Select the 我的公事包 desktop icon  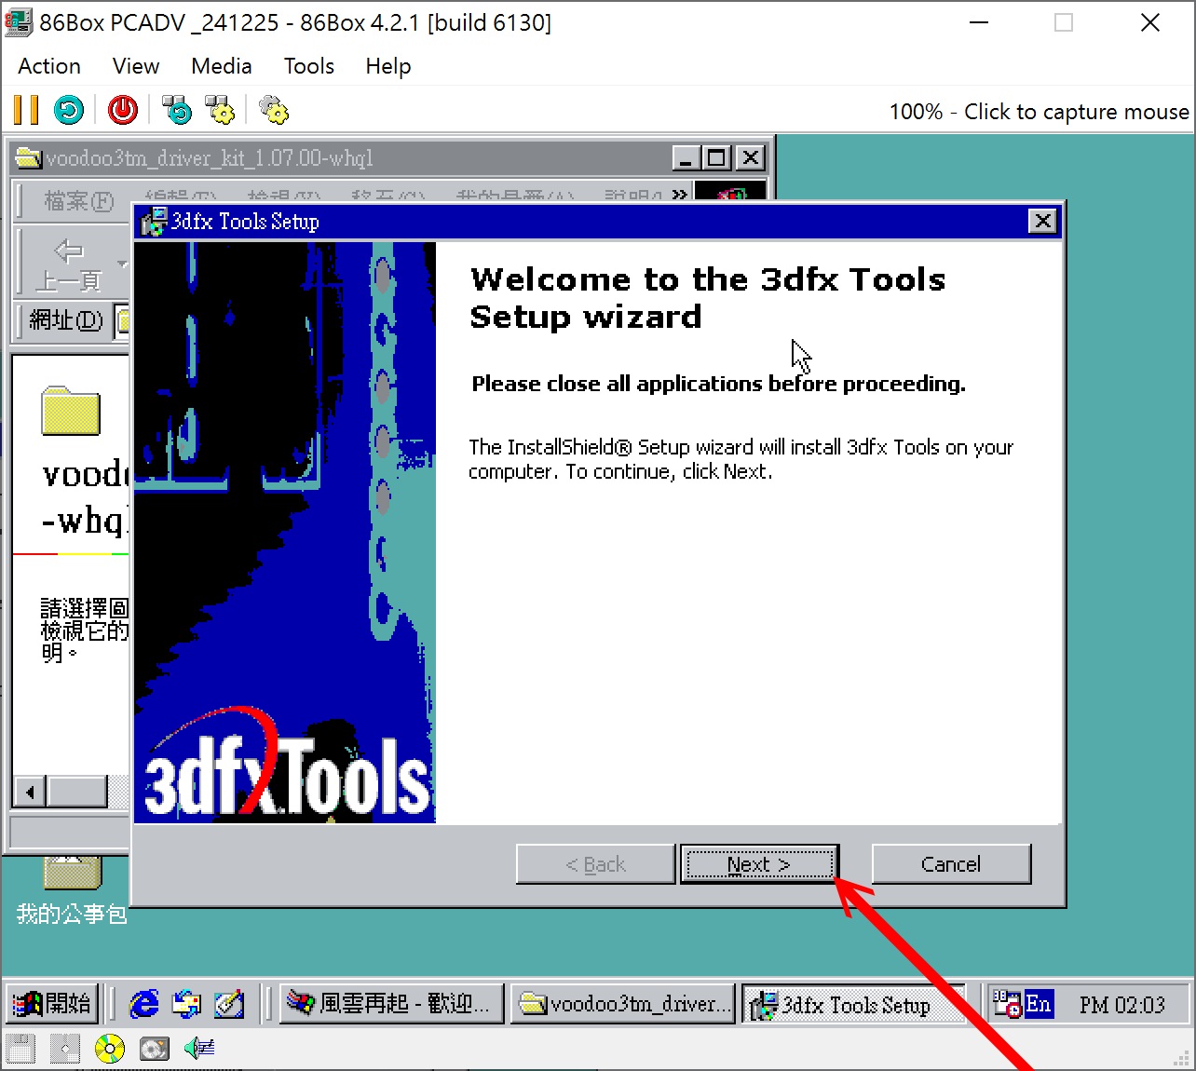coord(72,889)
